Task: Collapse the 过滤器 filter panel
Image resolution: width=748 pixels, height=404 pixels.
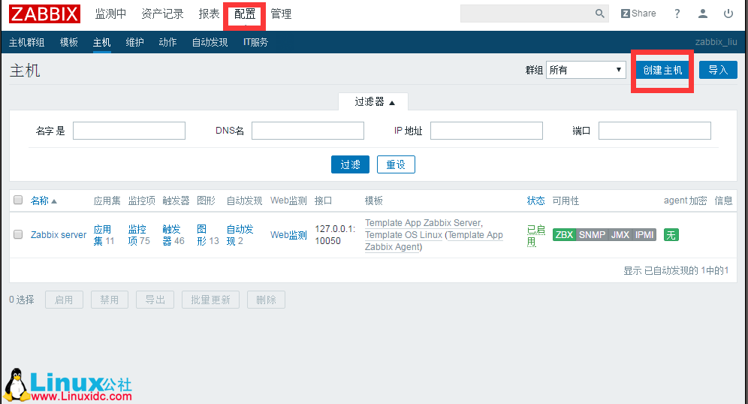Action: tap(373, 101)
